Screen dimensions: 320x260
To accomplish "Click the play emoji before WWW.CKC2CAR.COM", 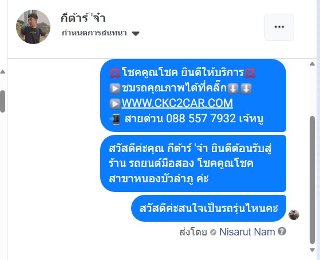I will coord(115,103).
